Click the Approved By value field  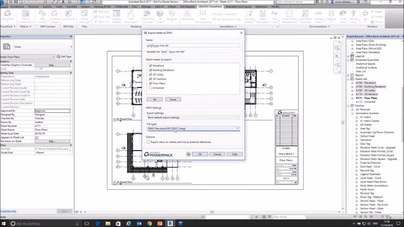(52, 111)
